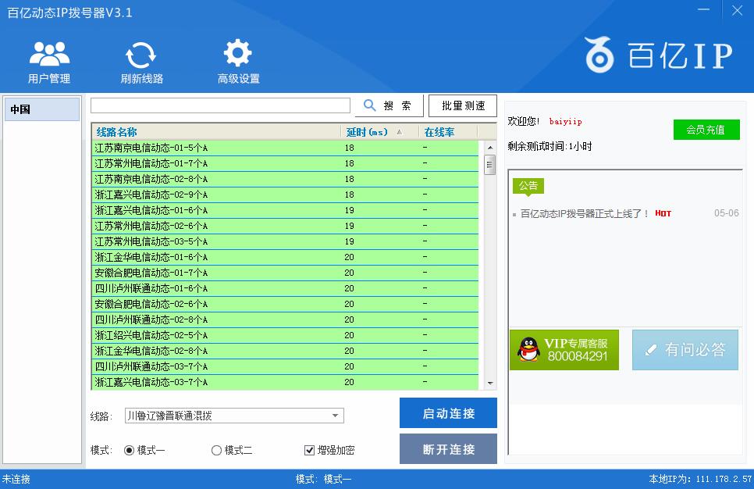Click 启动连接 to start connection
Screen dimensions: 754x489
click(448, 413)
